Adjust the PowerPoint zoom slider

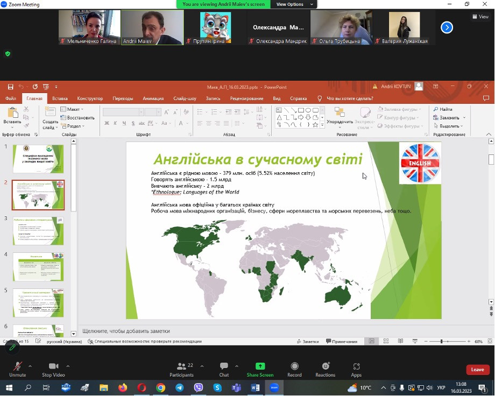[441, 342]
